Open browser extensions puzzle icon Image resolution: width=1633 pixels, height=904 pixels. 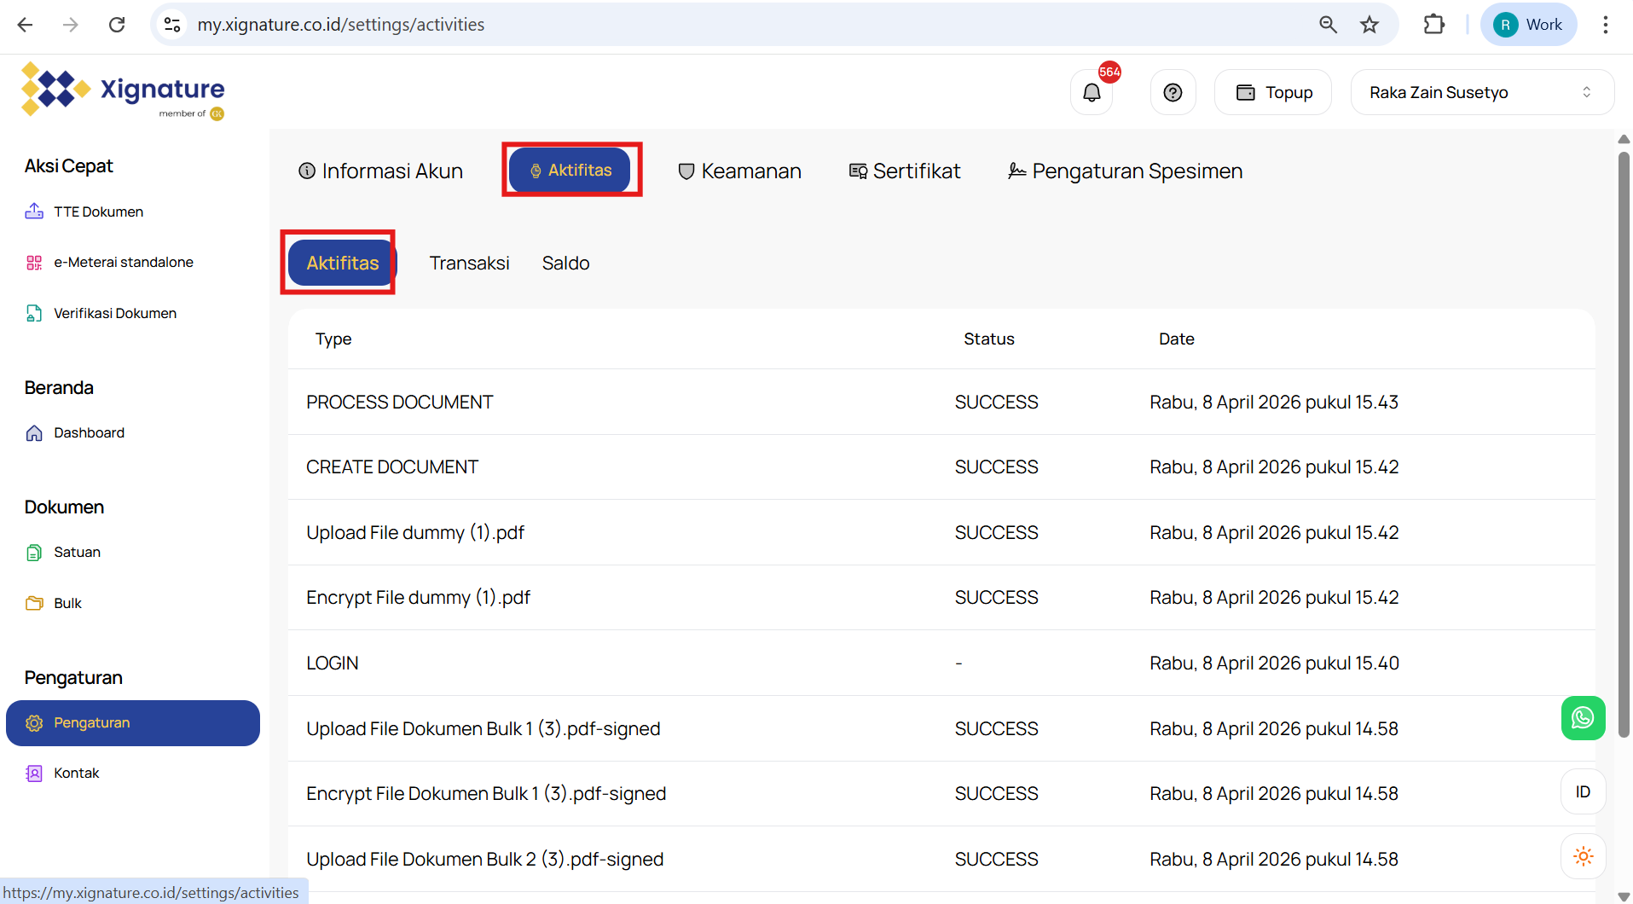point(1433,25)
